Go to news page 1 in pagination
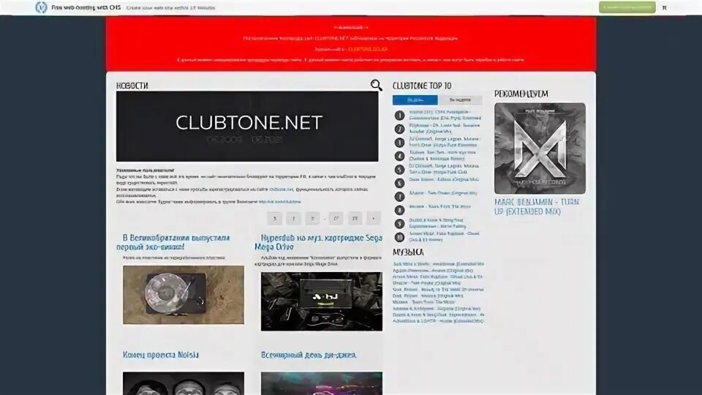The height and width of the screenshot is (395, 702). pos(274,218)
